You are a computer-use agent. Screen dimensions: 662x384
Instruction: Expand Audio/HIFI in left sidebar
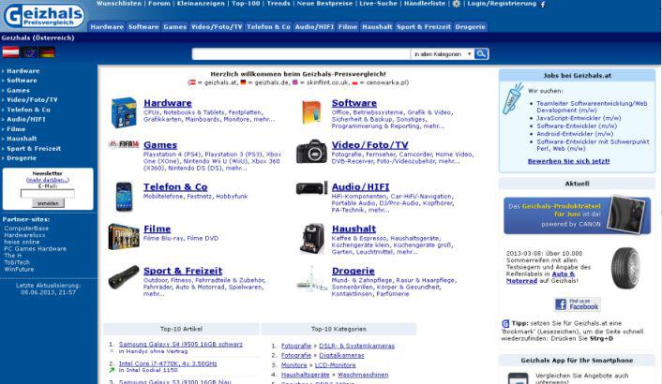point(25,119)
